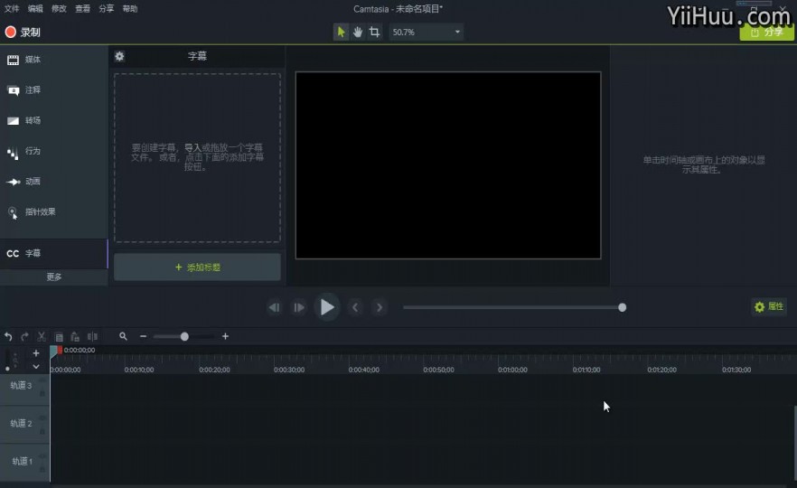Select the CC 字幕 captions tab
This screenshot has height=488, width=797.
[x=54, y=254]
